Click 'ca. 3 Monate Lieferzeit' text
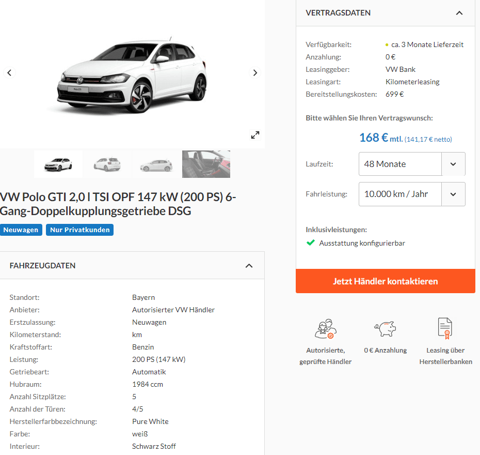480x455 pixels. [x=427, y=45]
